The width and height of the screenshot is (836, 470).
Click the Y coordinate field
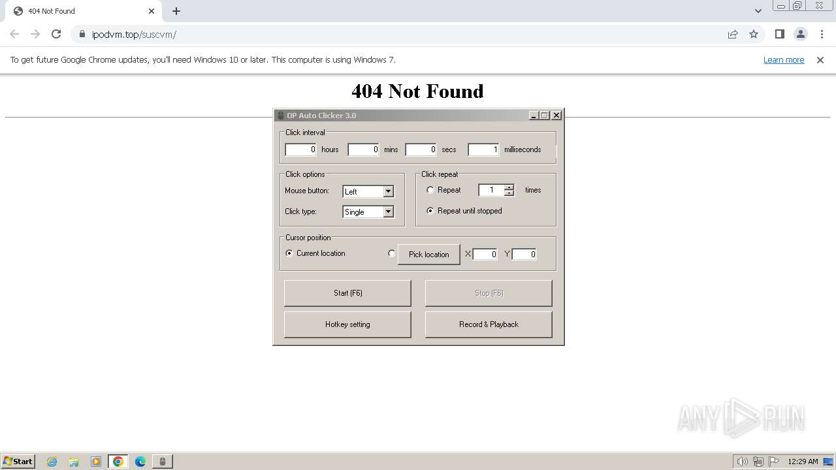tap(524, 255)
